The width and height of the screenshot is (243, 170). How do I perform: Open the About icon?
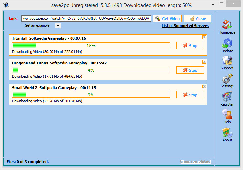227,133
